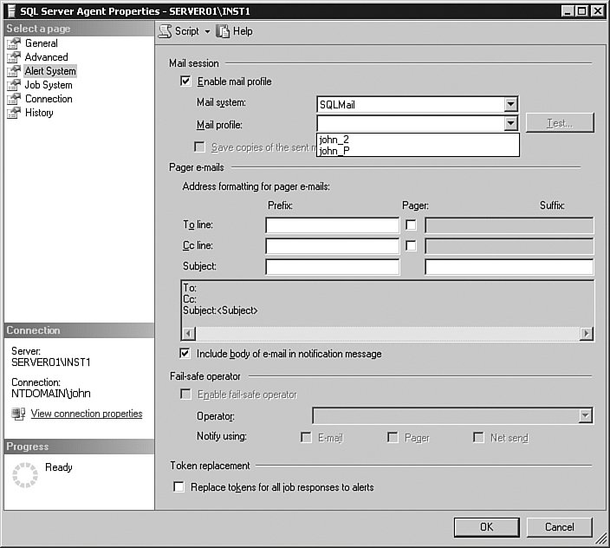Click the Subject Suffix field
Viewport: 610px width, 548px height.
tap(509, 266)
